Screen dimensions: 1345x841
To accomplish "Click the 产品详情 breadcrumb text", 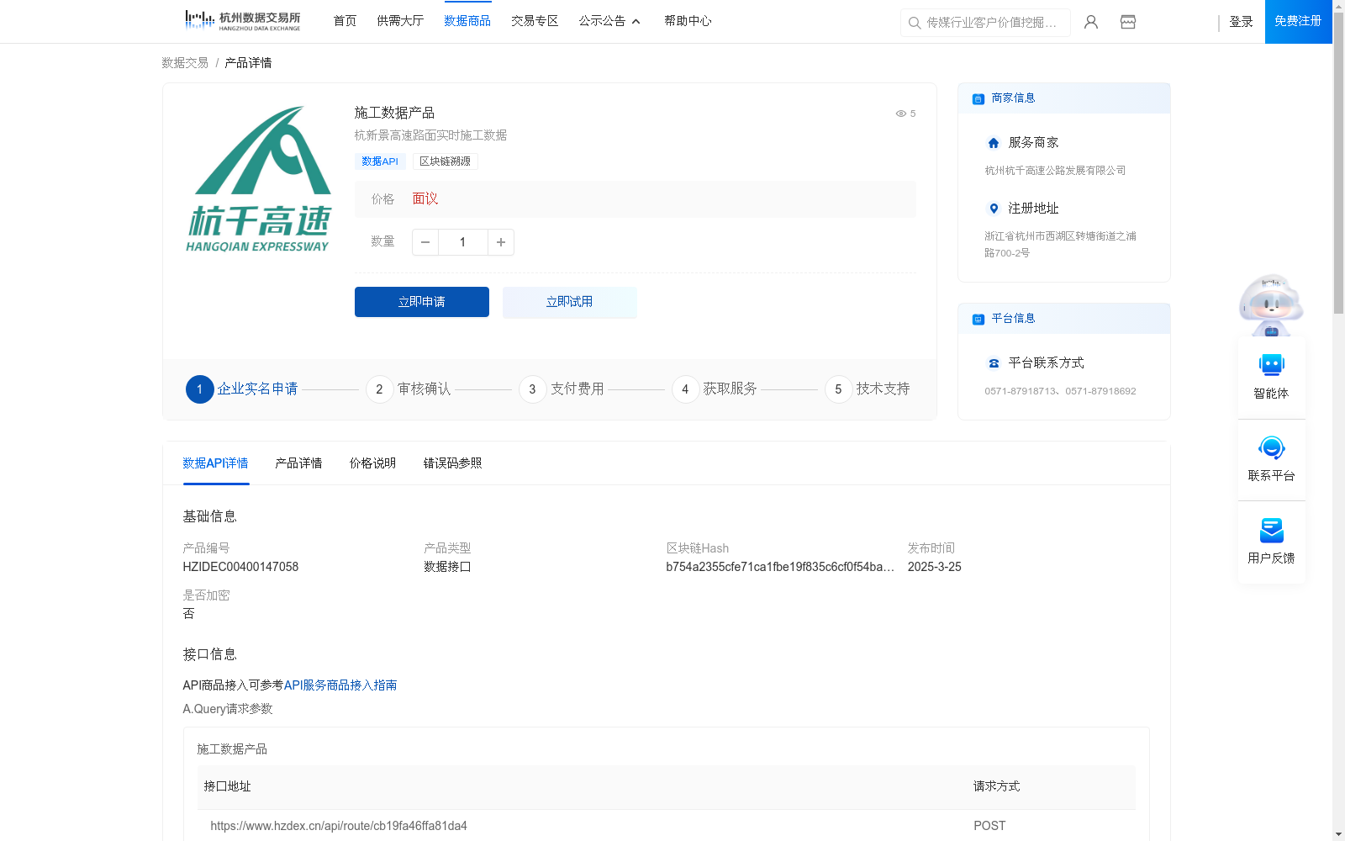I will 248,63.
